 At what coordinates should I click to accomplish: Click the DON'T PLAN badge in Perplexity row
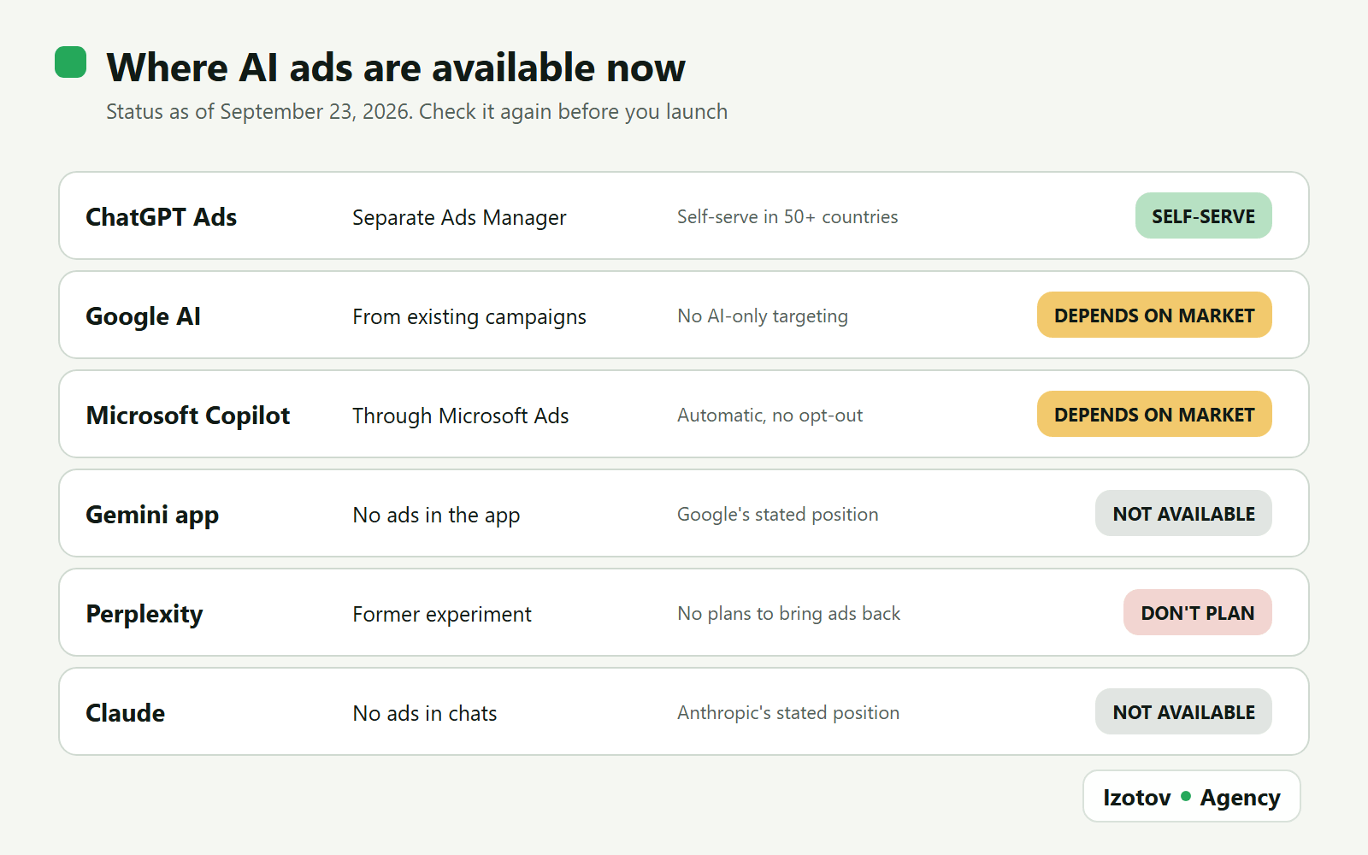1197,612
